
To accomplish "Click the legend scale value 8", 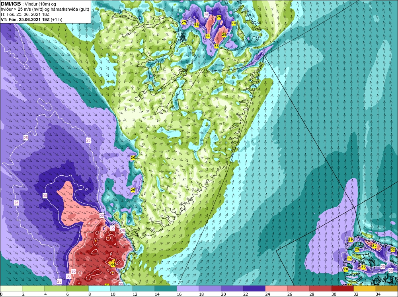I will point(90,294).
